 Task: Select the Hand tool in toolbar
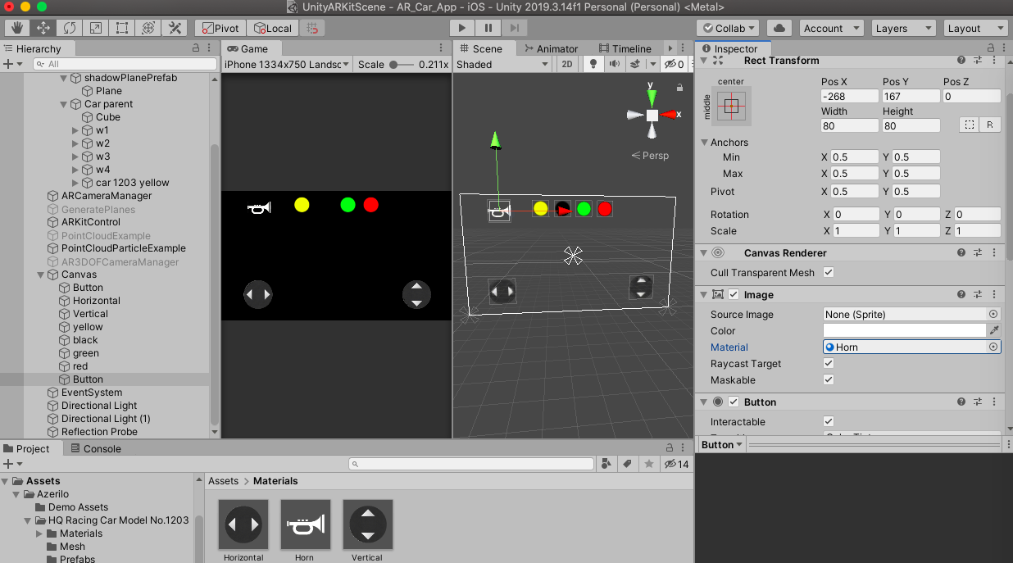coord(16,28)
